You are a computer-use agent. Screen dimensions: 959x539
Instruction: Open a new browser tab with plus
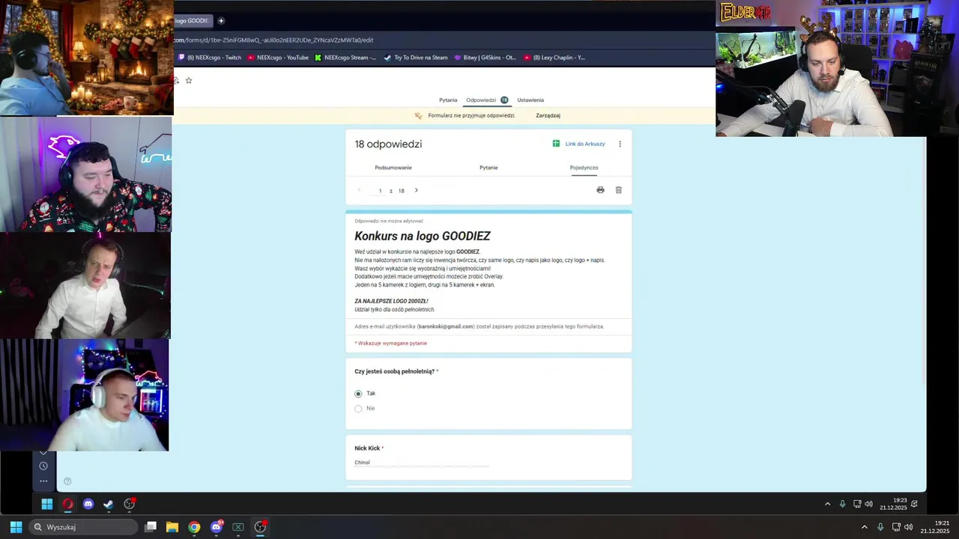pyautogui.click(x=221, y=20)
